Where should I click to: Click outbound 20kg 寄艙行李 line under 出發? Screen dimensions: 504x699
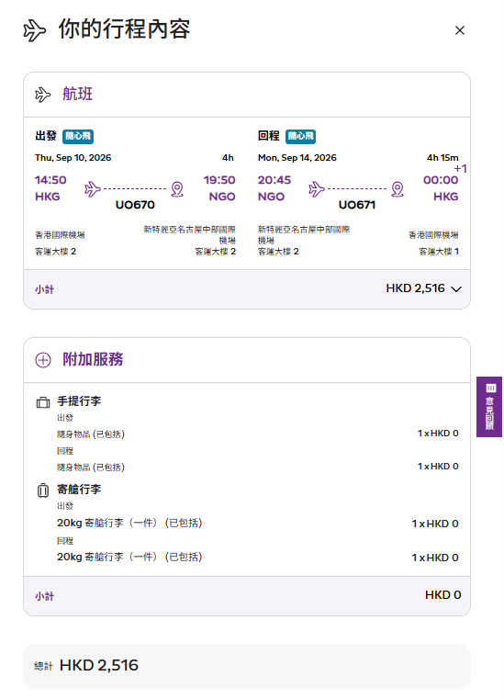(129, 523)
